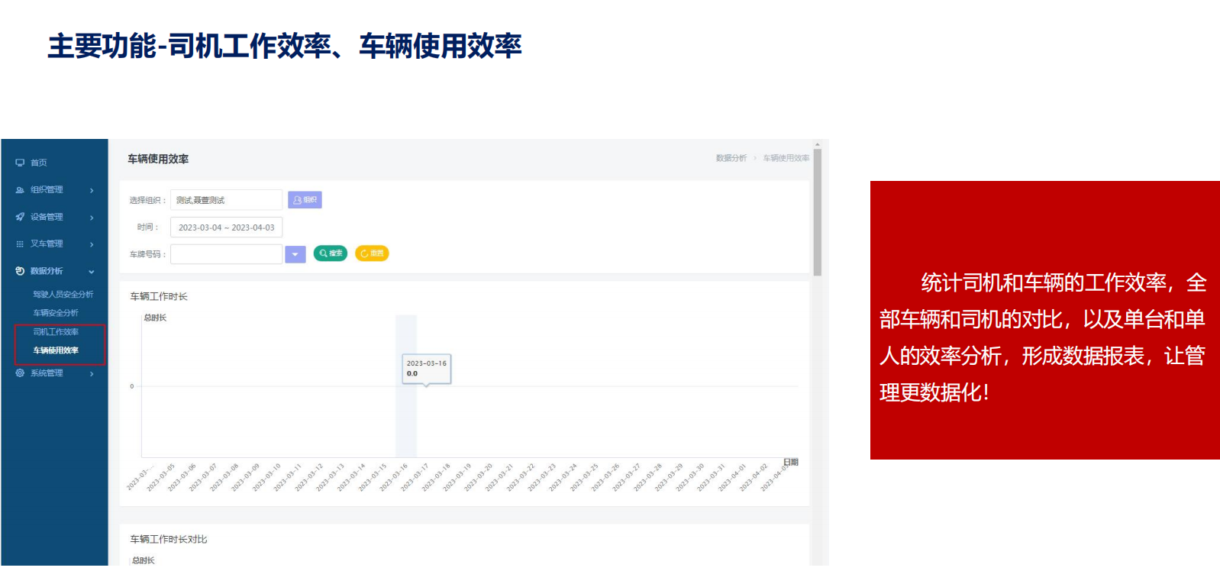The width and height of the screenshot is (1220, 571).
Task: Click the 系统管理 gear icon
Action: point(20,373)
